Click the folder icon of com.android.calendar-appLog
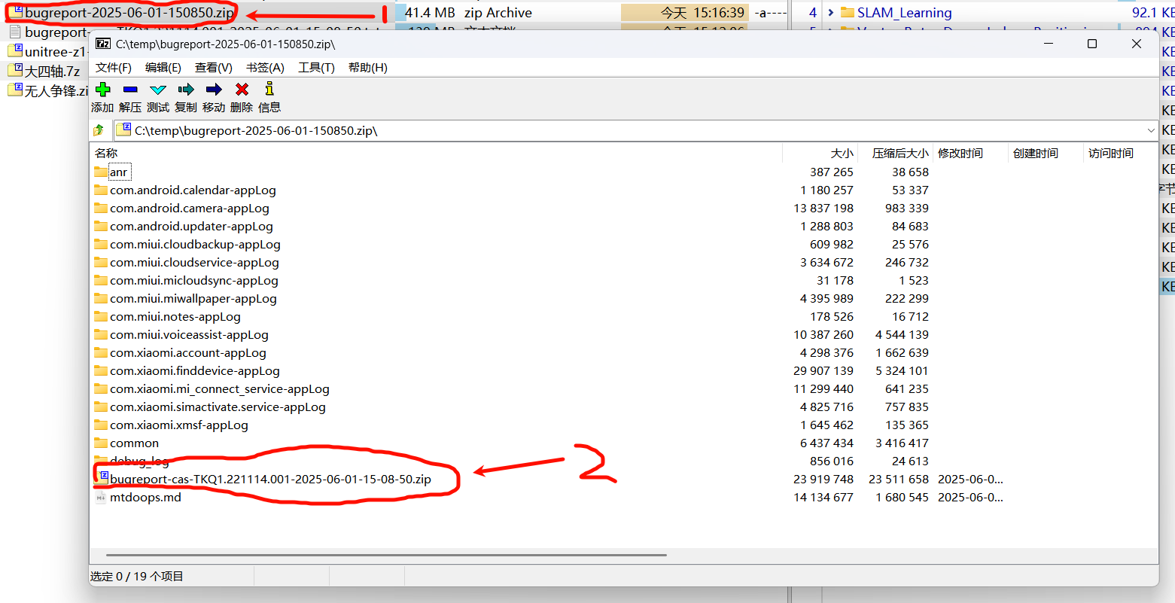This screenshot has width=1175, height=603. point(101,190)
